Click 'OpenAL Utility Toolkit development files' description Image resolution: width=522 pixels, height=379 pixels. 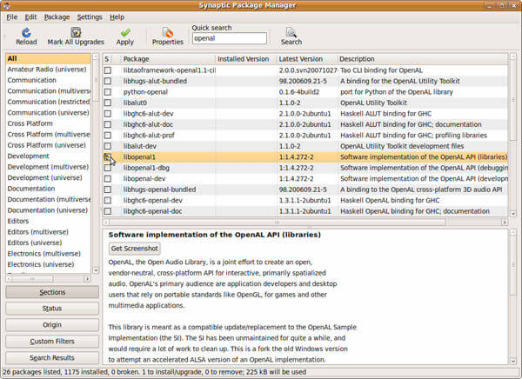coord(402,146)
